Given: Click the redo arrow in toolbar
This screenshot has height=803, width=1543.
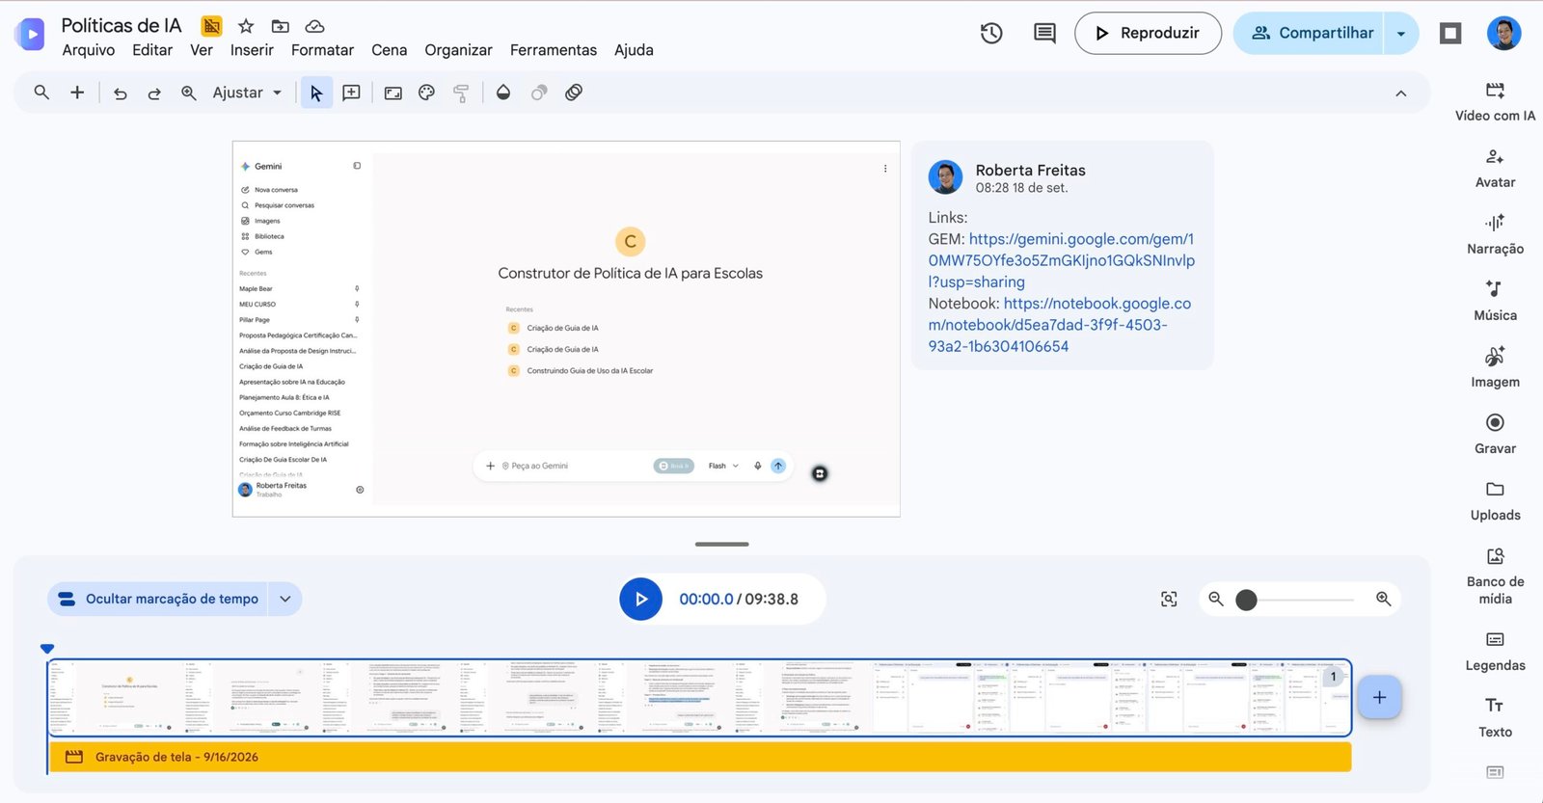Looking at the screenshot, I should [154, 94].
